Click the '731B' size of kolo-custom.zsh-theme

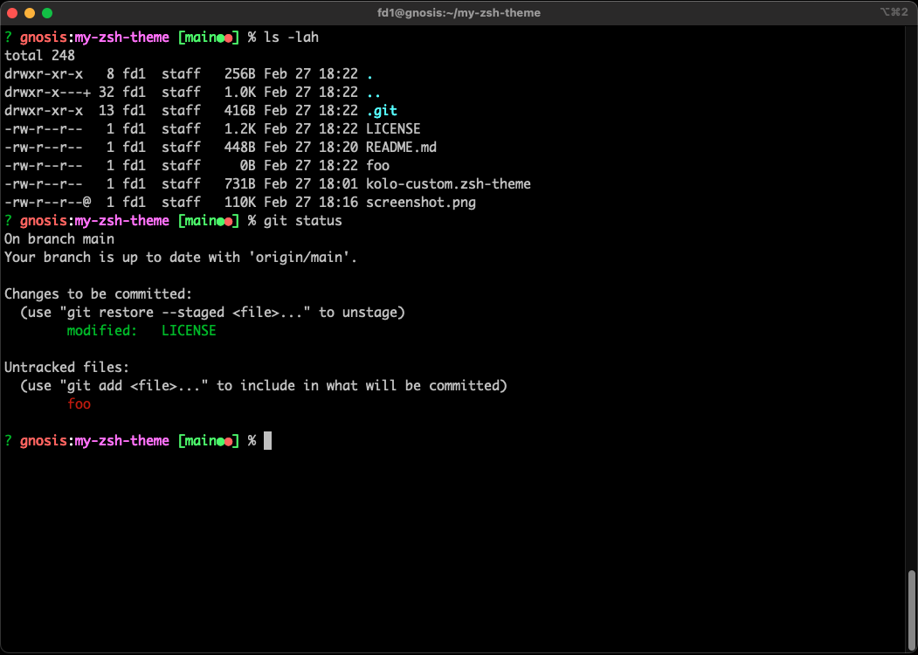(240, 183)
